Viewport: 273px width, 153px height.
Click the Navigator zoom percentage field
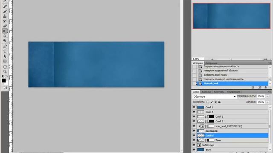tap(197, 59)
